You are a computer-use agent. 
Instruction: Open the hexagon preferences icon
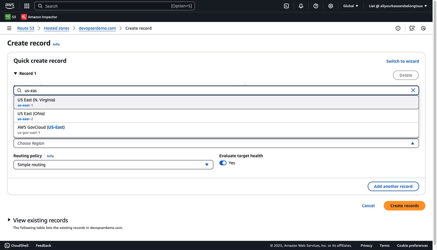click(x=423, y=28)
